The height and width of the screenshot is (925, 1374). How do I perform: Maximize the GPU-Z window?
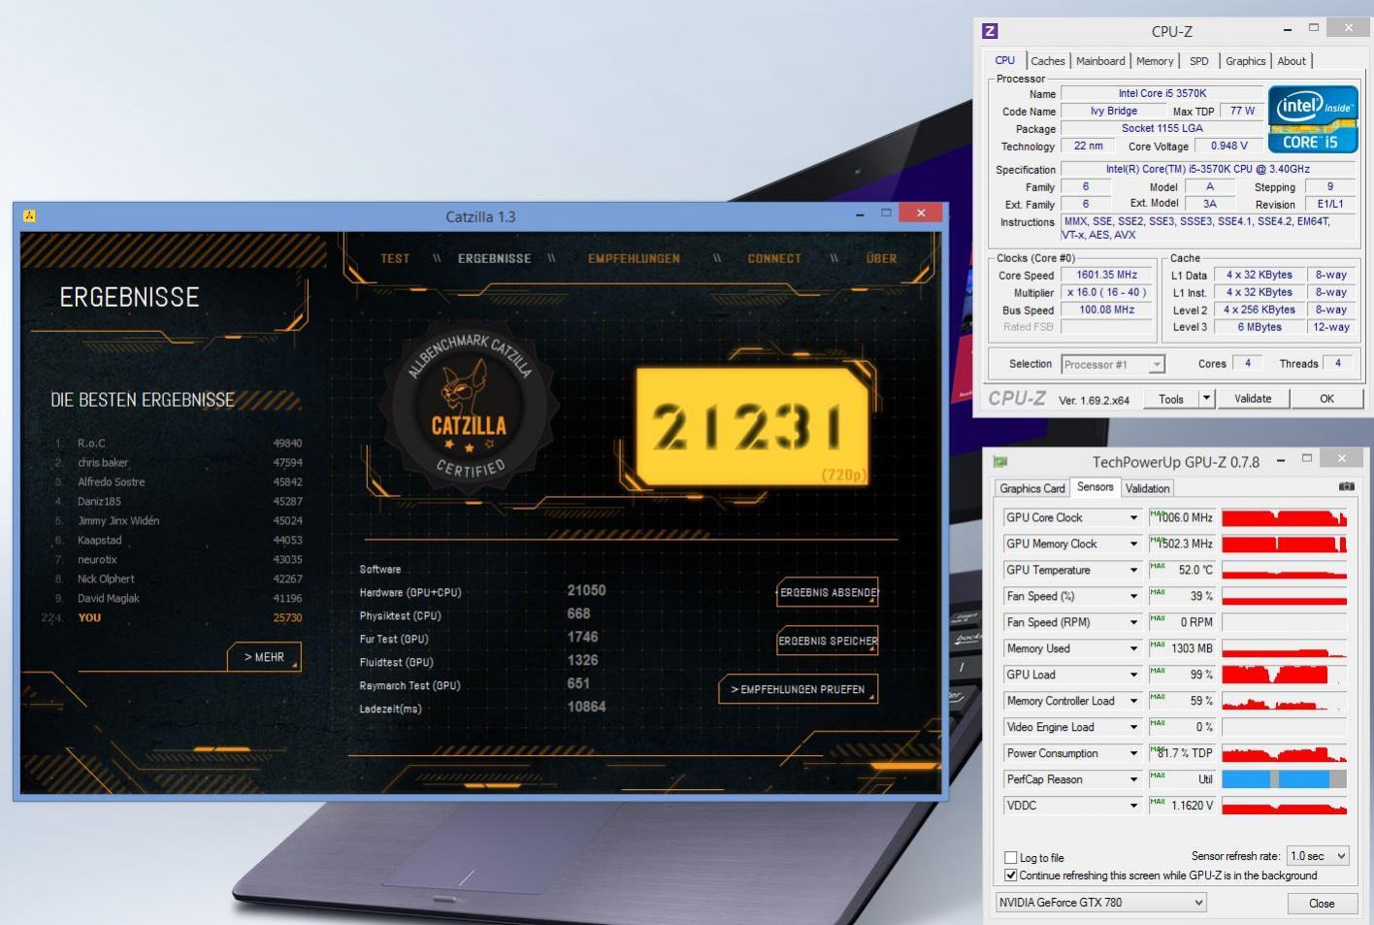coord(1306,458)
